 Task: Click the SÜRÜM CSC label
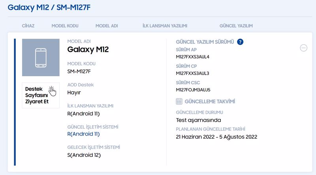click(x=188, y=83)
